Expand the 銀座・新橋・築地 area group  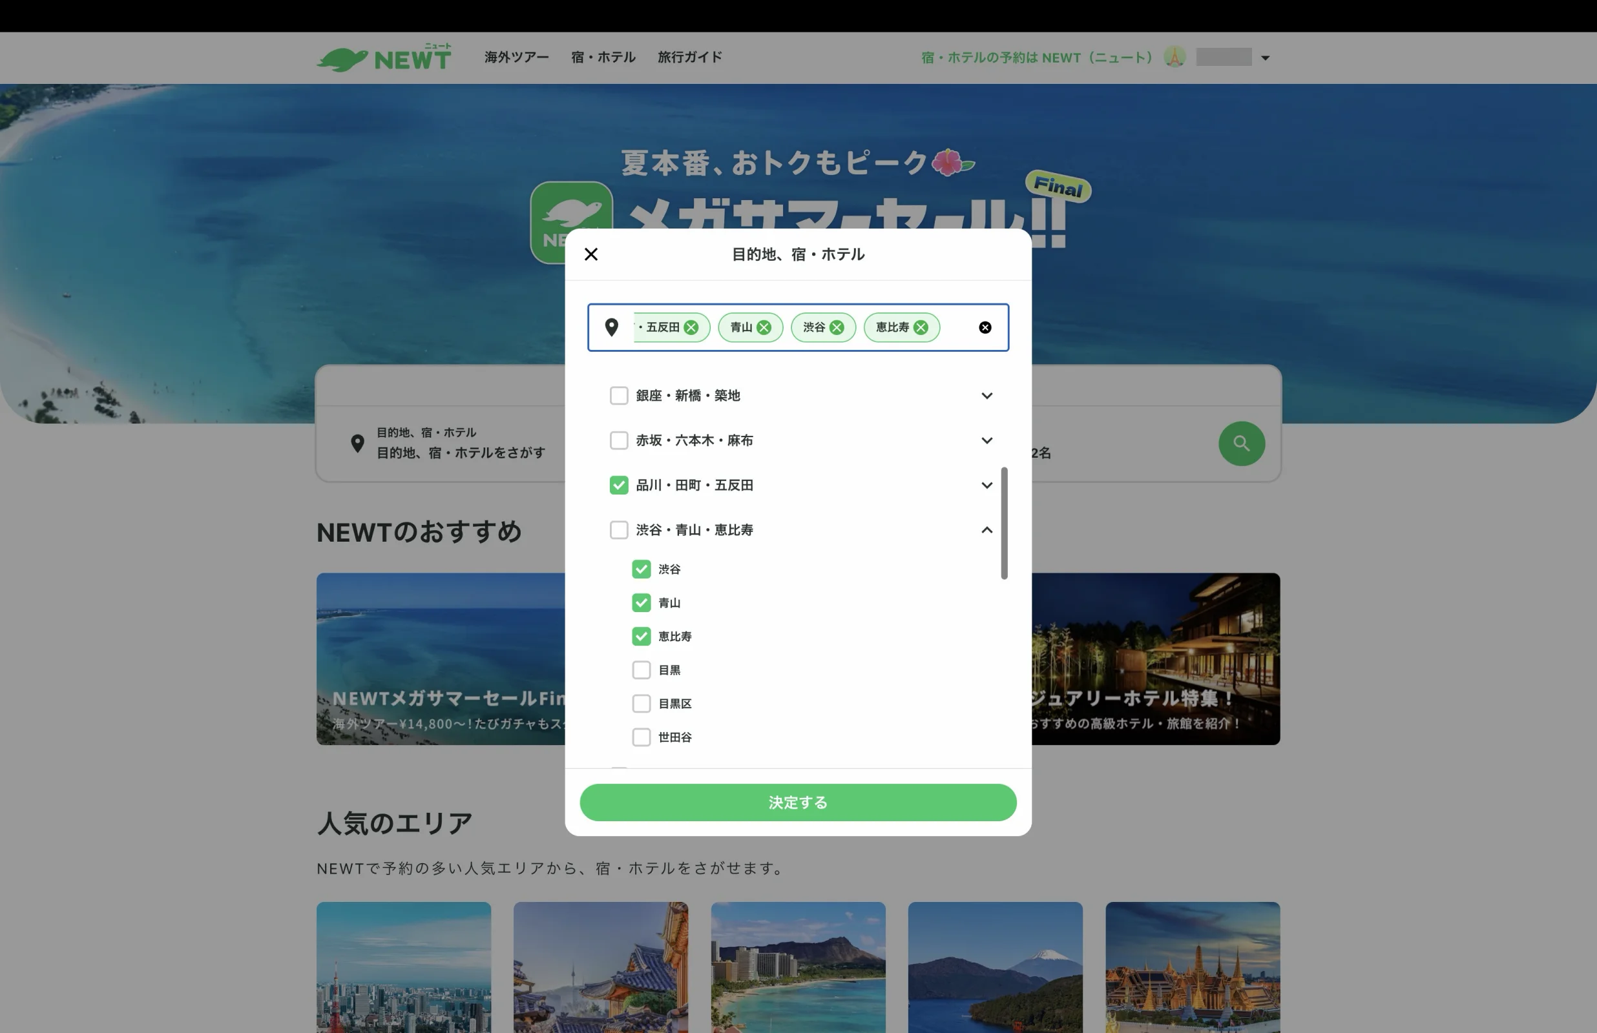click(986, 396)
